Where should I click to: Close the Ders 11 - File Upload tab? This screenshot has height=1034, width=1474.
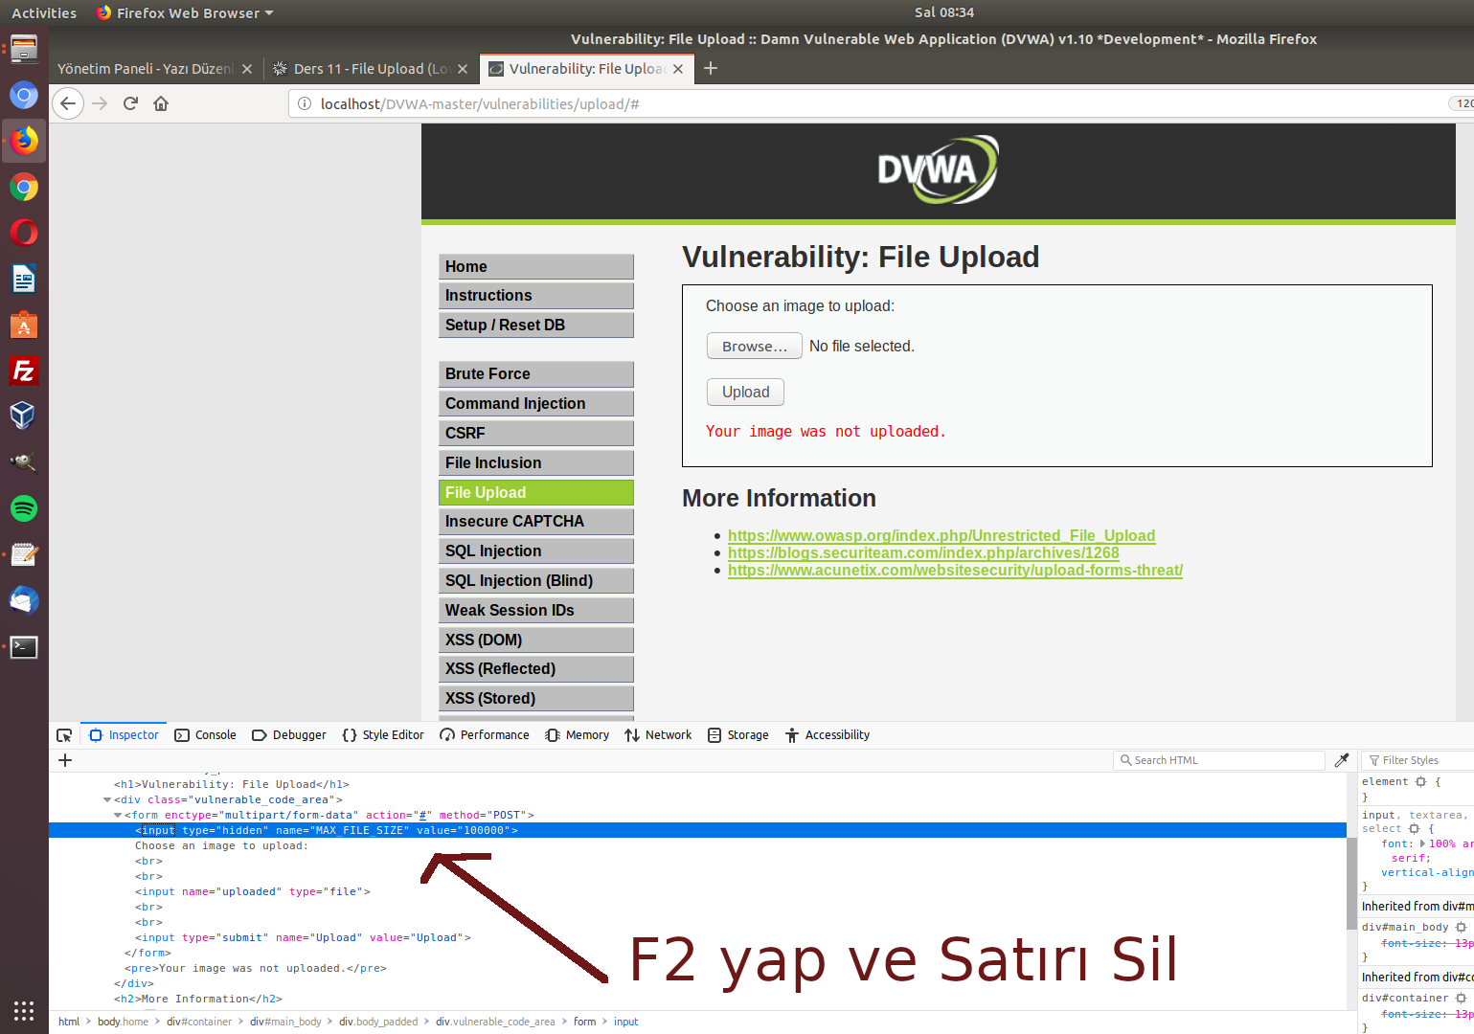click(x=463, y=69)
